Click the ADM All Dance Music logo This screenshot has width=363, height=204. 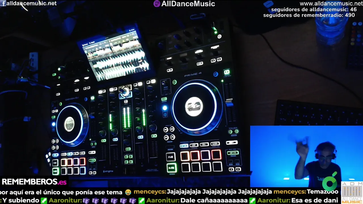pos(352,192)
